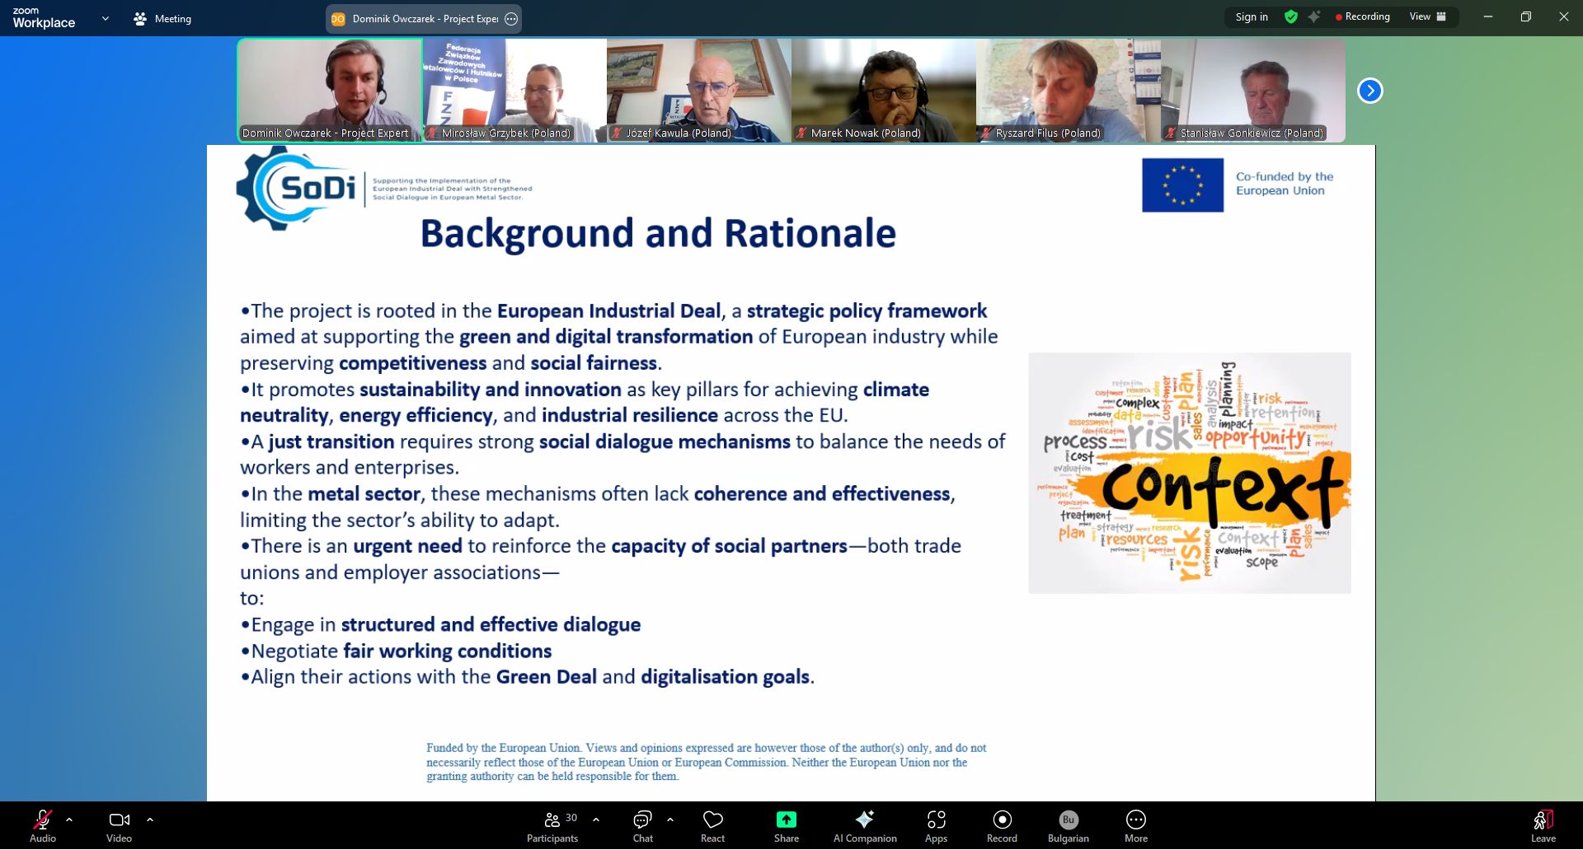
Task: Open the Chat panel
Action: coord(643,826)
